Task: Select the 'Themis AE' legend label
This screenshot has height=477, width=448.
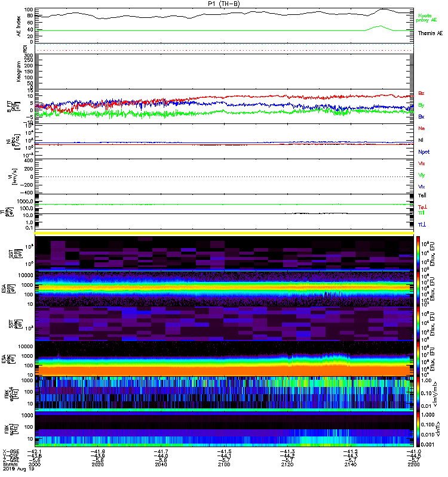Action: coord(430,33)
